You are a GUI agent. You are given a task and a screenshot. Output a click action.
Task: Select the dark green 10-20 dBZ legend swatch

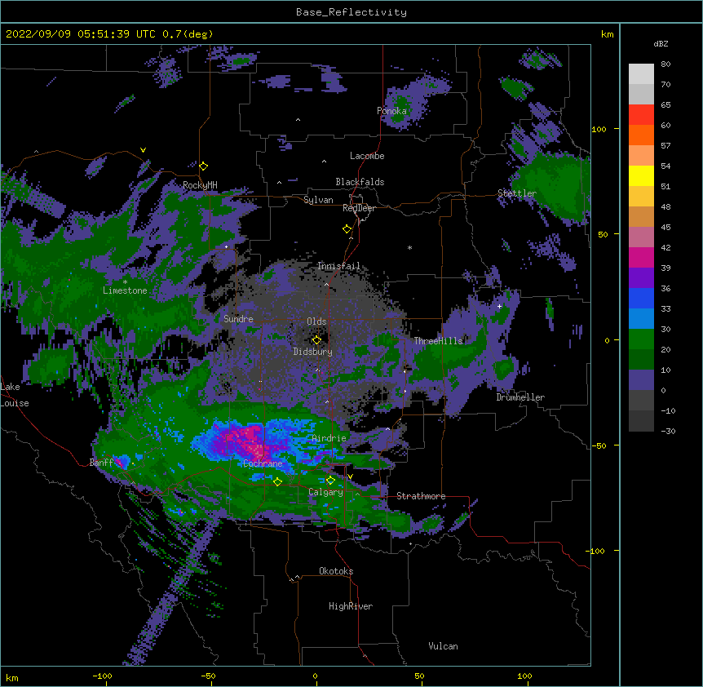click(x=641, y=360)
